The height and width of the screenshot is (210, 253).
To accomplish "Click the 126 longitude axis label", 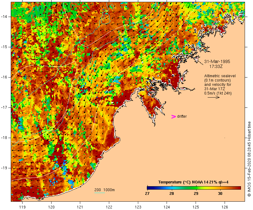I will 225,207.
